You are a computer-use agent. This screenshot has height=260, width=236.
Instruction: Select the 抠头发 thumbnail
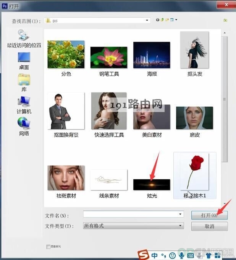[194, 50]
